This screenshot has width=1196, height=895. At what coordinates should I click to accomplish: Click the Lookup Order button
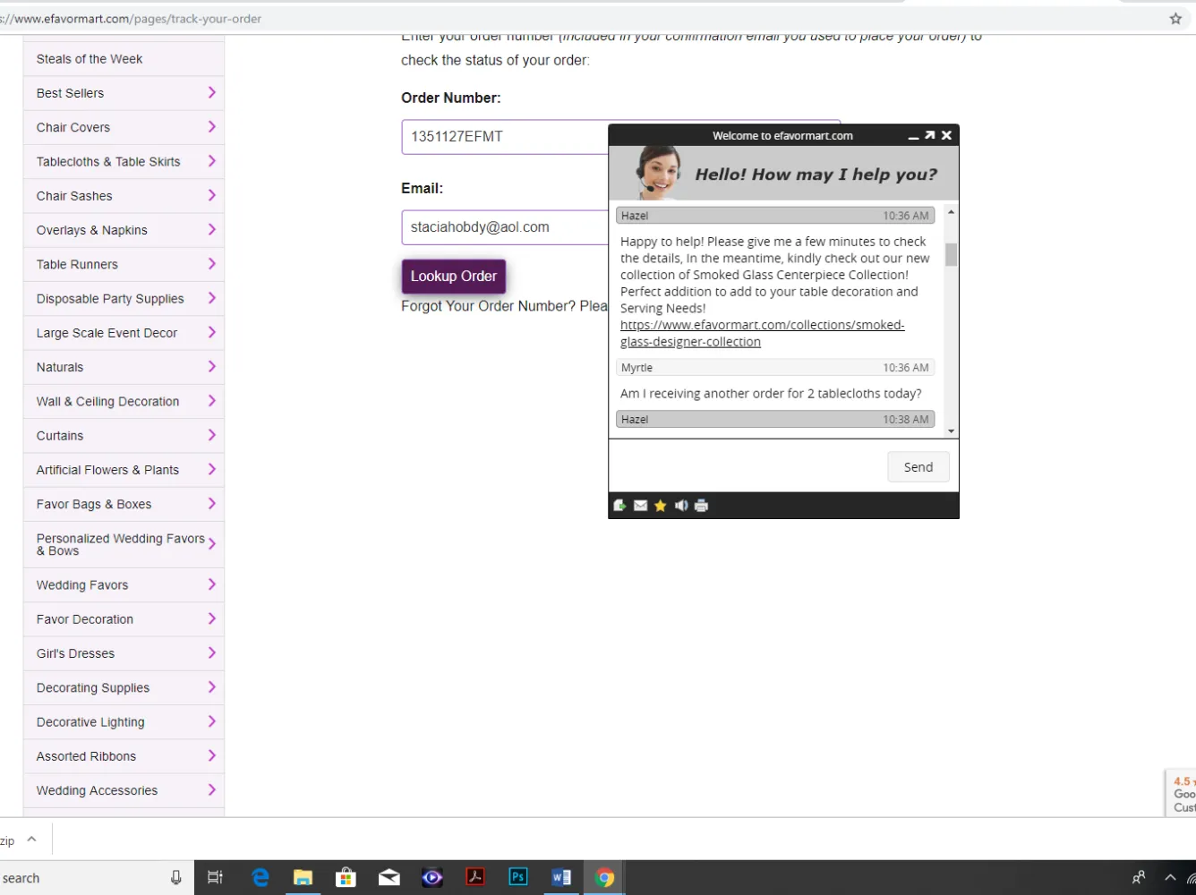click(x=453, y=277)
